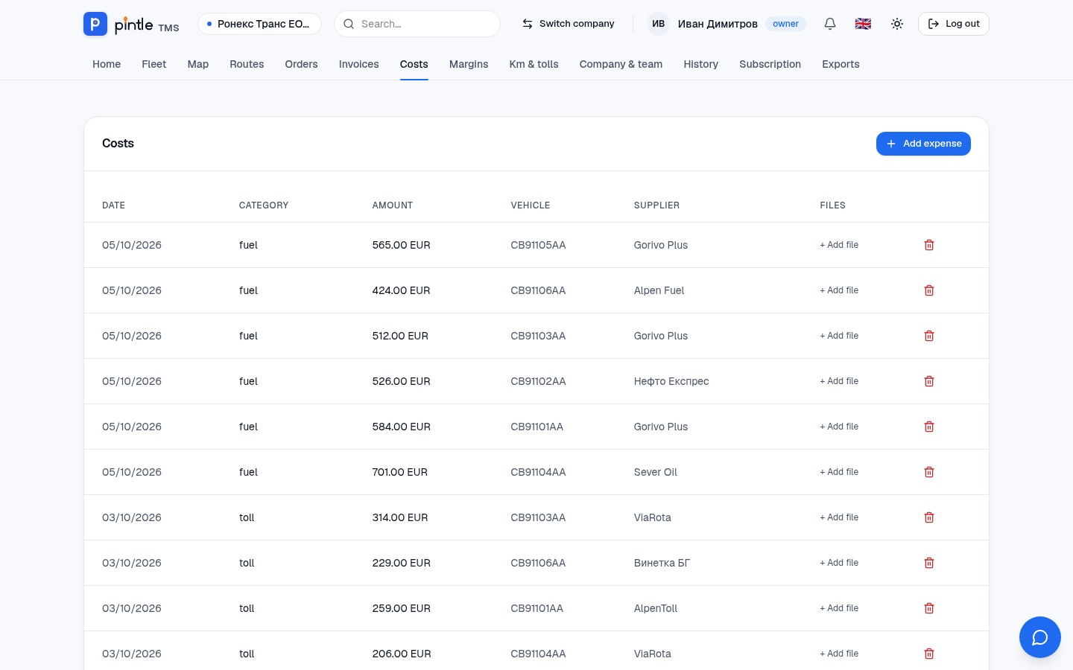
Task: Log out of the account
Action: pyautogui.click(x=954, y=24)
